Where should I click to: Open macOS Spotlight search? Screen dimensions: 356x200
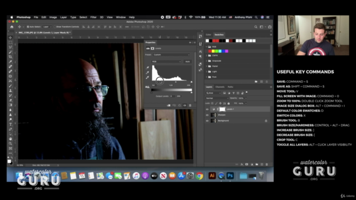click(x=256, y=17)
